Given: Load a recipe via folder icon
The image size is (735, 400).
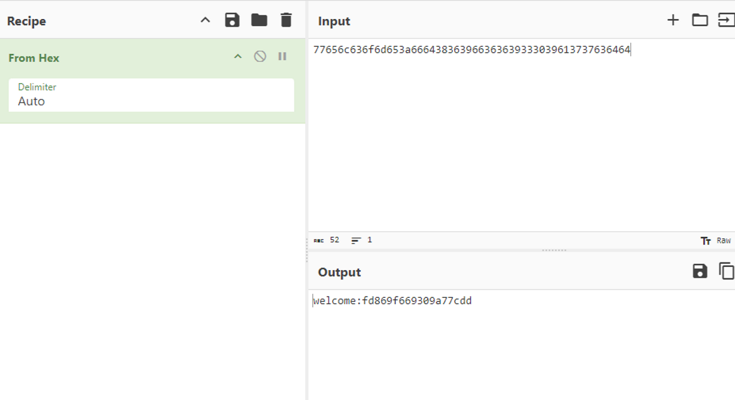Looking at the screenshot, I should 259,20.
